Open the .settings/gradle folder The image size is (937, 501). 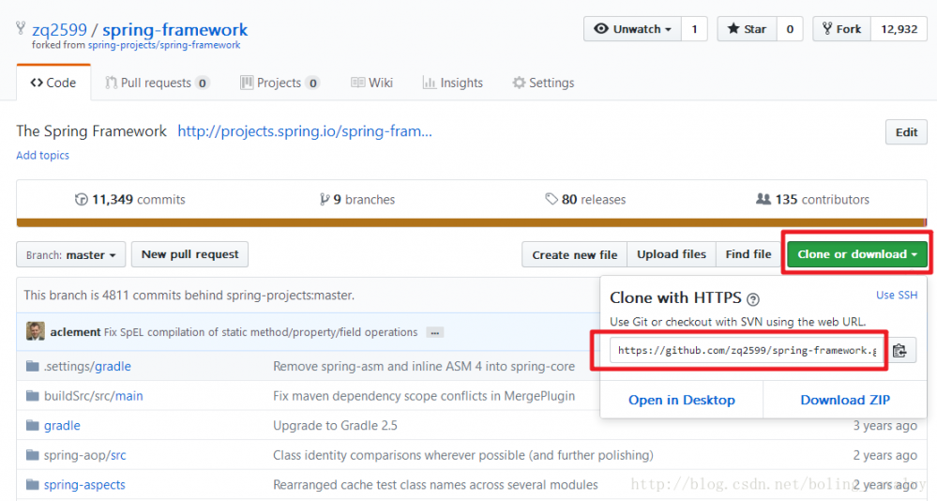87,366
